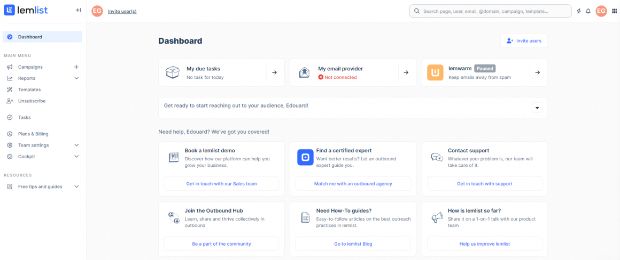Click the Invite users button
Image resolution: width=620 pixels, height=260 pixels.
point(524,41)
